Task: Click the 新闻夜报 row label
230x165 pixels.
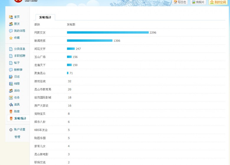Action: (40, 41)
